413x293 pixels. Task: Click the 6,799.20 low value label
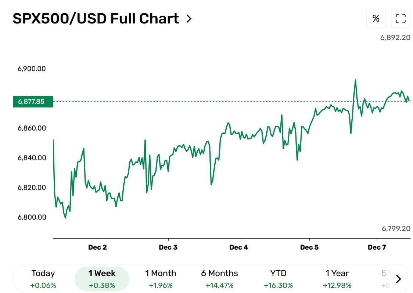396,228
